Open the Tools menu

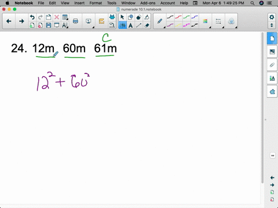click(x=112, y=3)
